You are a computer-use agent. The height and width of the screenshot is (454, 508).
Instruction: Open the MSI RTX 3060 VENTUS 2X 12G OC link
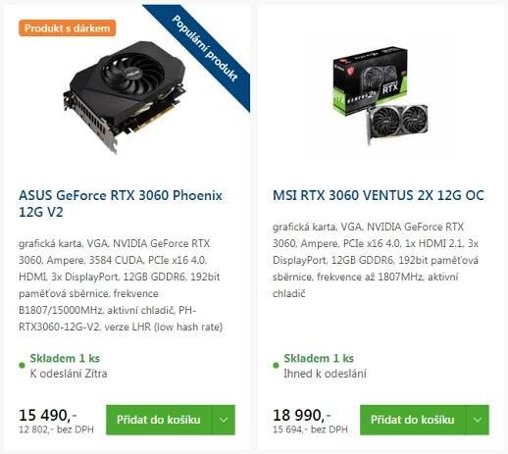[x=379, y=195]
